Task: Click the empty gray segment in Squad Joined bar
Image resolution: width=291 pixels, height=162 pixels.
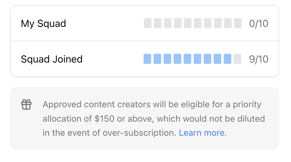Action: pyautogui.click(x=238, y=58)
